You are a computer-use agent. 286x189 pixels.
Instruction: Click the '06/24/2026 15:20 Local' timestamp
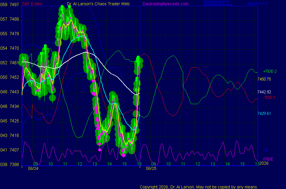(218, 5)
